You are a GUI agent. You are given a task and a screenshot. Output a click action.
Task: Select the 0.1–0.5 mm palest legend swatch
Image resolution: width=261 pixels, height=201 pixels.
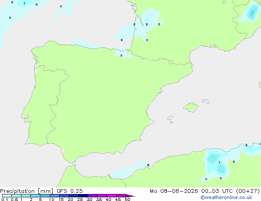point(7,196)
